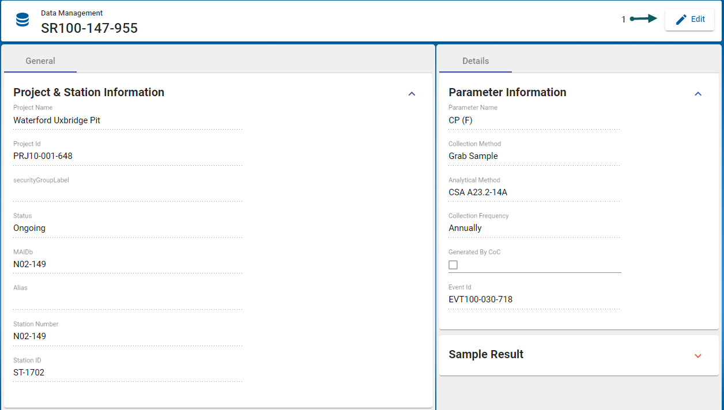Click the empty securityGroupLabel field
This screenshot has width=724, height=410.
click(x=127, y=192)
